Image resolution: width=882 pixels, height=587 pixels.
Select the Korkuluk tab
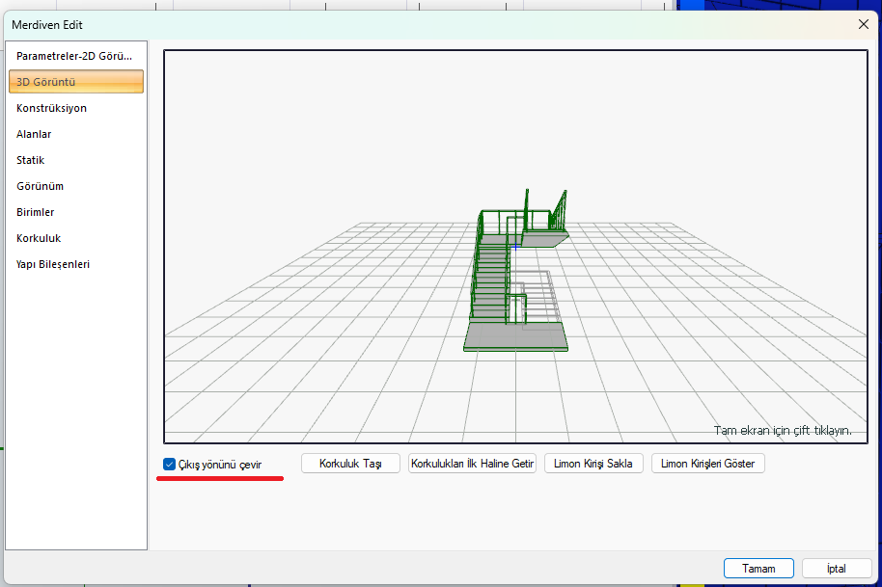76,238
